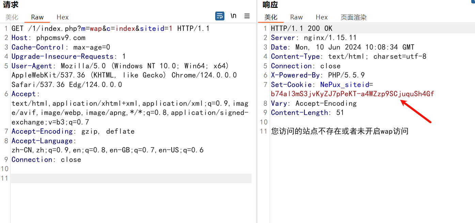The width and height of the screenshot is (475, 223).
Task: Click the Accept-Encoding request header line
Action: point(73,131)
